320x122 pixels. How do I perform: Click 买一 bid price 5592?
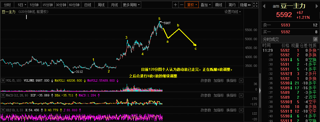(286, 32)
